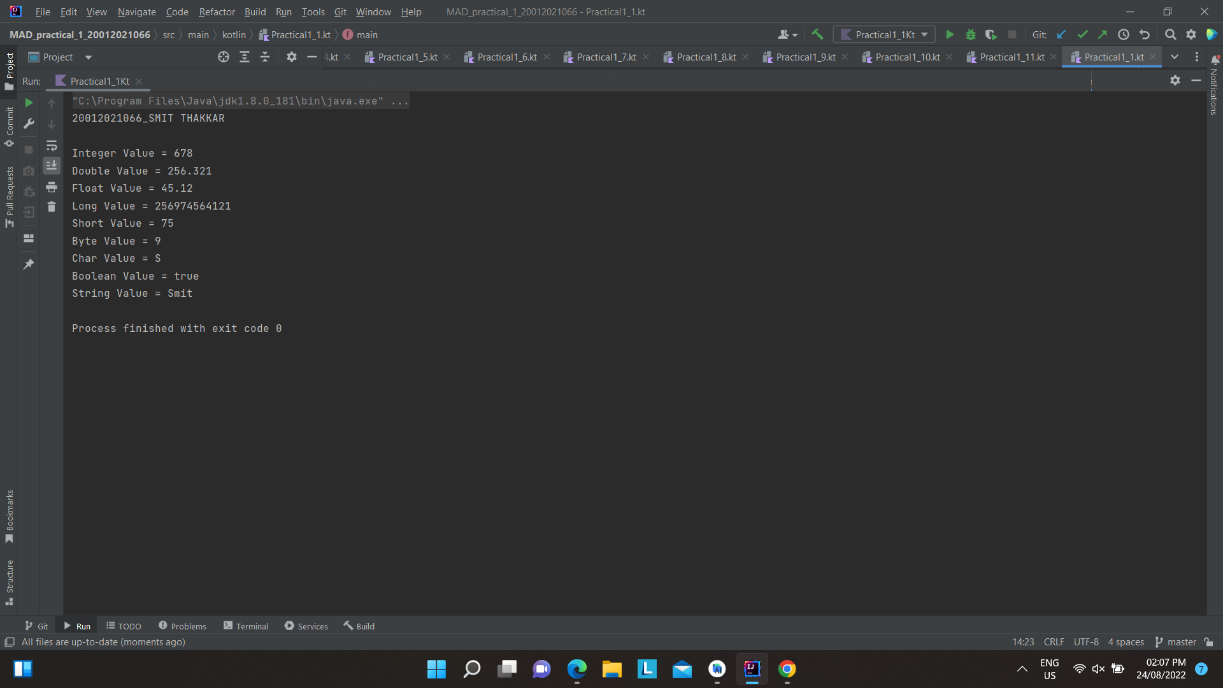
Task: Print the console output
Action: click(52, 187)
